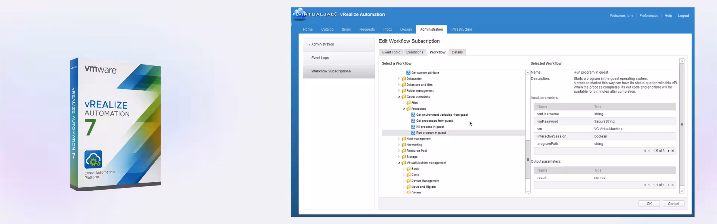
Task: Click the programPath parameter row
Action: pos(605,144)
